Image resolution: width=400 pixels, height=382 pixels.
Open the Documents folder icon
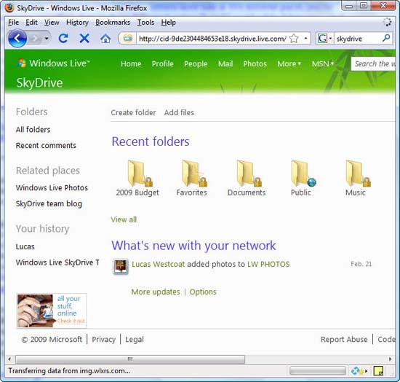249,173
